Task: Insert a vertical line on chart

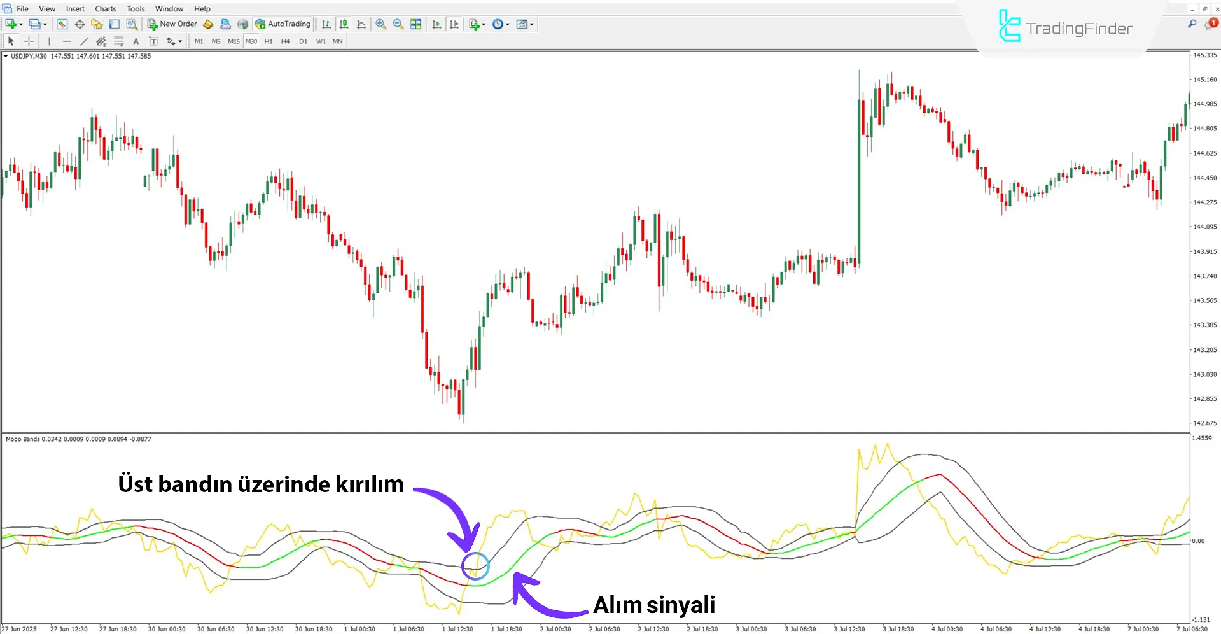Action: click(x=49, y=41)
